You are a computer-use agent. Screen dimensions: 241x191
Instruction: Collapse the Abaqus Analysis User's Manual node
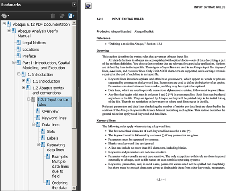pyautogui.click(x=9, y=31)
